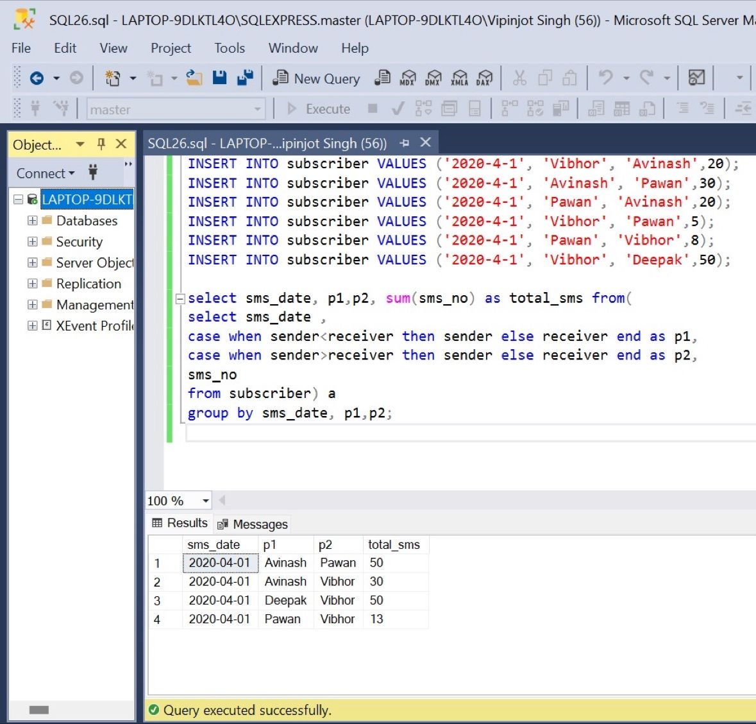756x724 pixels.
Task: Toggle auto-hide pin on Object Explorer
Action: (101, 144)
